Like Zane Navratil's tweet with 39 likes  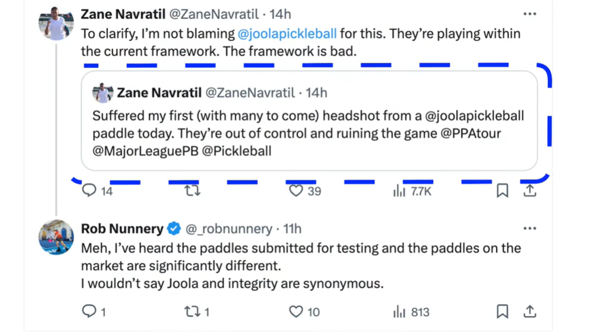point(296,191)
